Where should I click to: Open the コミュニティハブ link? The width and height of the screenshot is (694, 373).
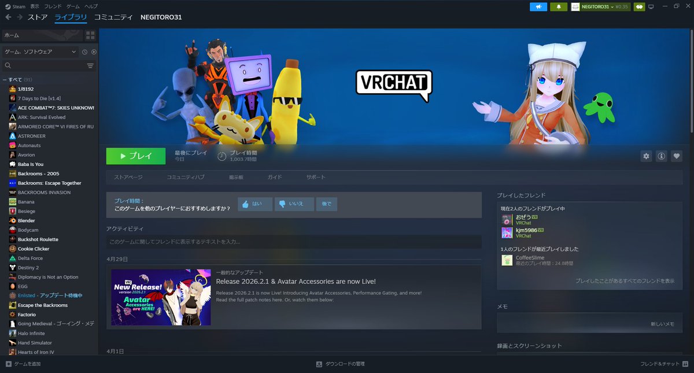click(186, 177)
